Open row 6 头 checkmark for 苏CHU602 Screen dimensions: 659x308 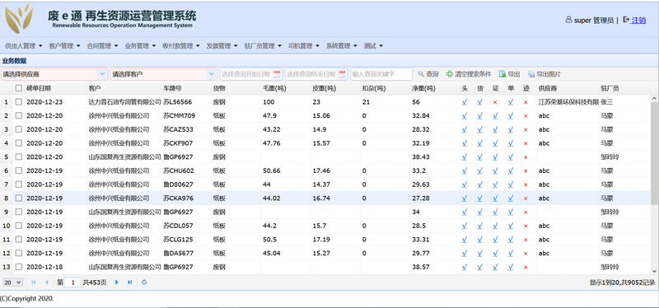tap(465, 171)
